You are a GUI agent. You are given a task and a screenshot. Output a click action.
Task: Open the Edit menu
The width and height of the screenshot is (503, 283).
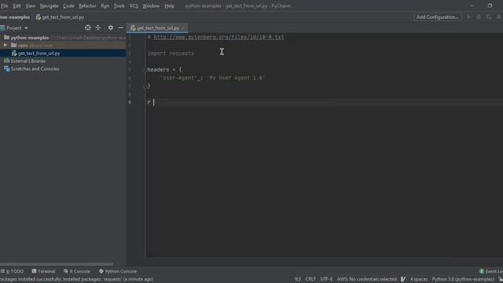[x=17, y=6]
